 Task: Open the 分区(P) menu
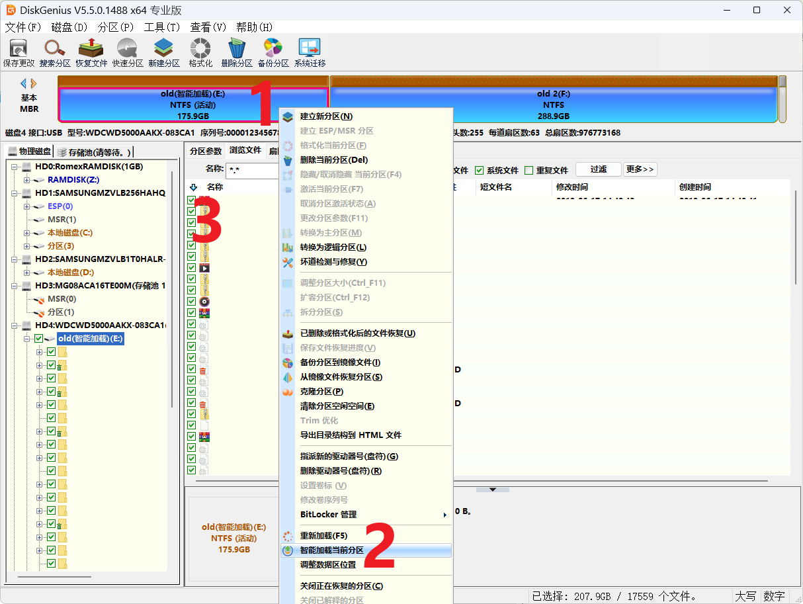(x=116, y=27)
